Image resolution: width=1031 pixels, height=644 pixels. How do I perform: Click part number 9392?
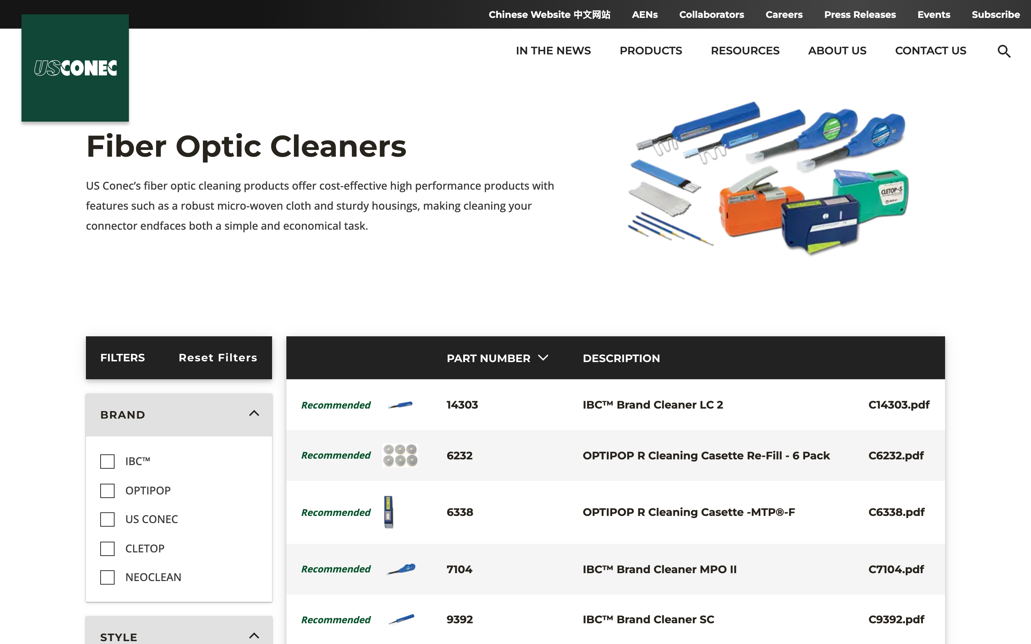460,619
